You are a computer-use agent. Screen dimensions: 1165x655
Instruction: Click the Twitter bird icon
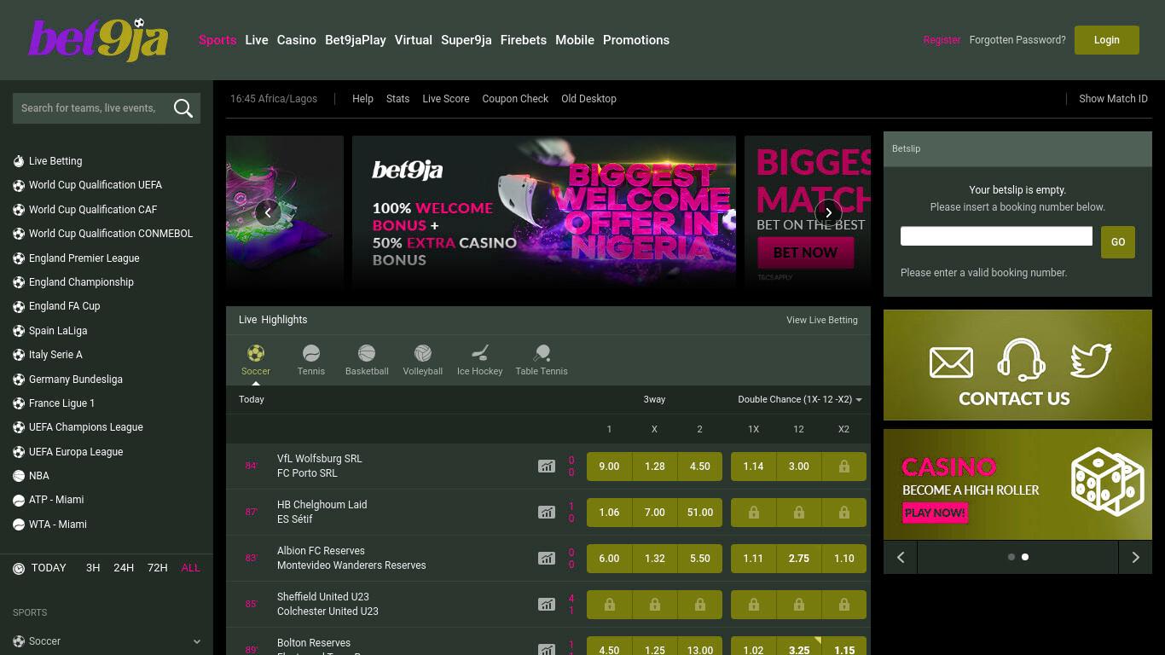click(1091, 360)
